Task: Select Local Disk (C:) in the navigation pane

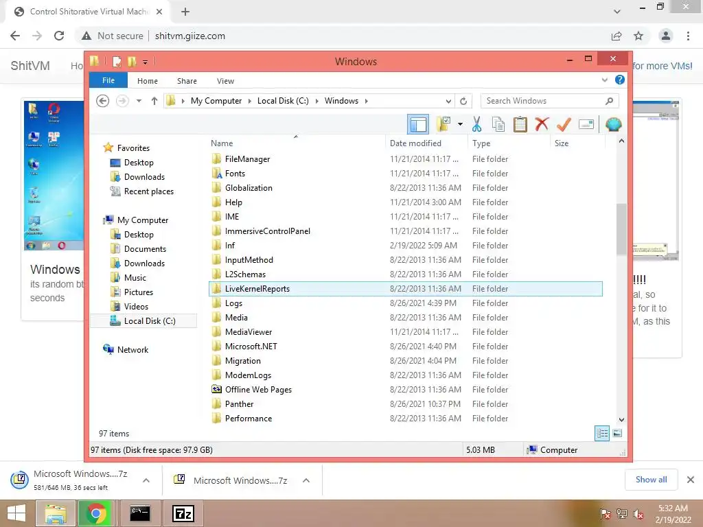Action: click(x=143, y=321)
